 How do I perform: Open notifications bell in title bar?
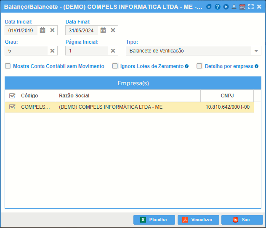[234, 7]
